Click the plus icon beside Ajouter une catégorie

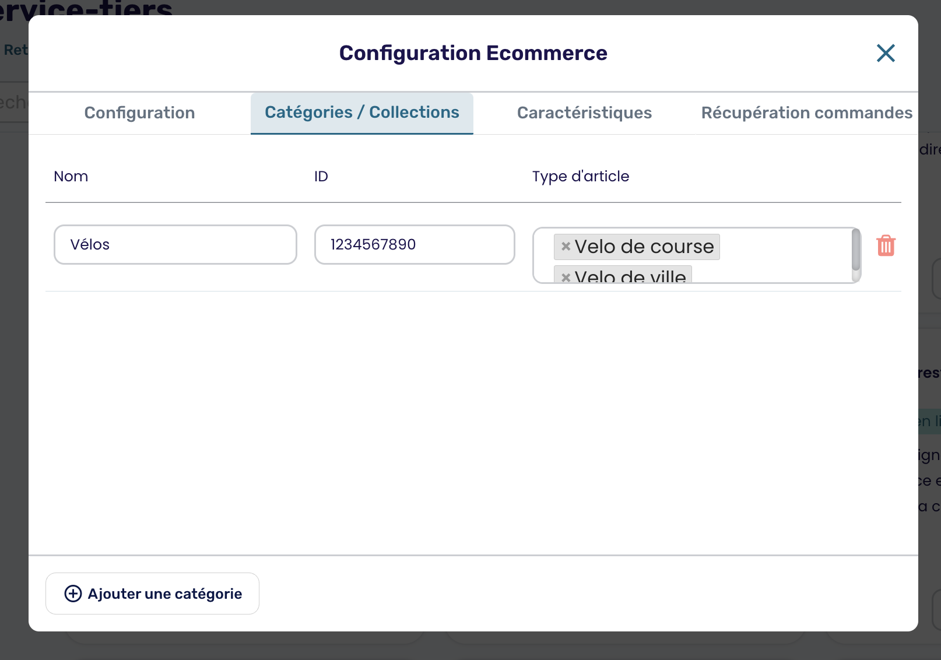click(x=73, y=594)
